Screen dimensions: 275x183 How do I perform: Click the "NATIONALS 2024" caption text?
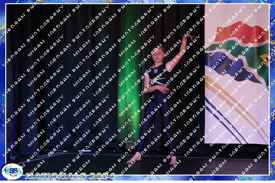[x=70, y=176]
